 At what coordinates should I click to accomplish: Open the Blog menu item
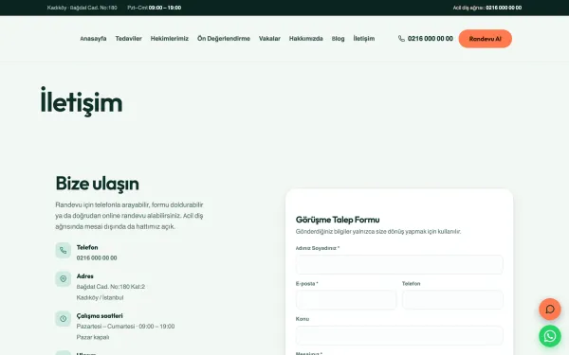click(338, 39)
